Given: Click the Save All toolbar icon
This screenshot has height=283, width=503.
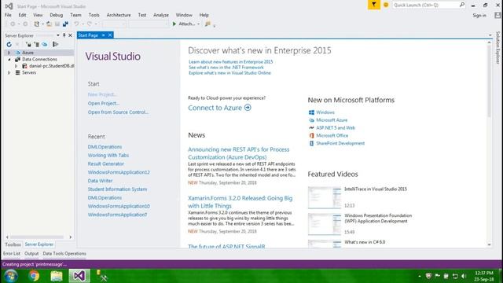Looking at the screenshot, I should [65, 24].
